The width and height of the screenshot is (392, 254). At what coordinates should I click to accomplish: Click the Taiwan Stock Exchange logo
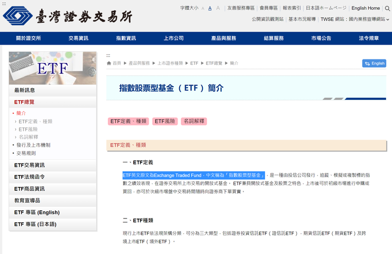coord(68,16)
